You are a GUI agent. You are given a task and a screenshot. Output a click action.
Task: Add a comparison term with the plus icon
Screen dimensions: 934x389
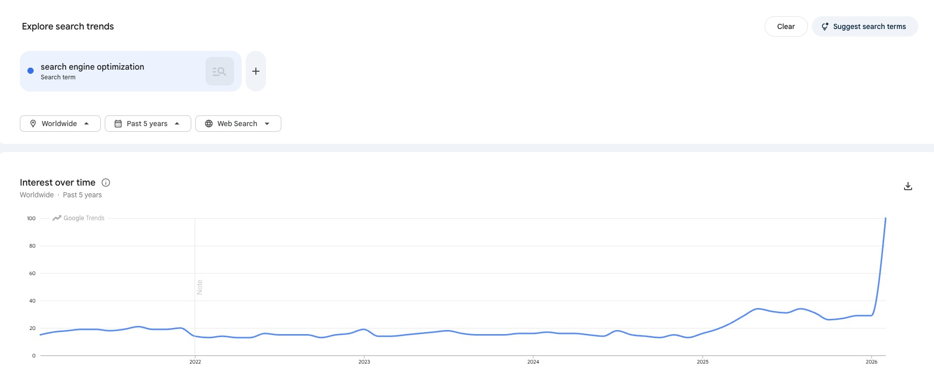tap(256, 71)
